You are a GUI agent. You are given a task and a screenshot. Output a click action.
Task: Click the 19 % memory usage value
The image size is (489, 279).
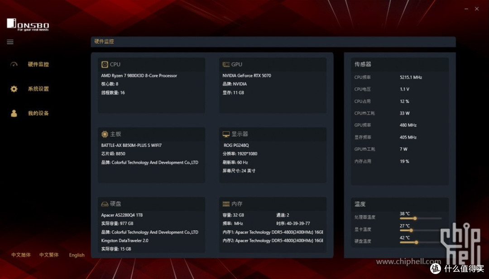pos(404,161)
